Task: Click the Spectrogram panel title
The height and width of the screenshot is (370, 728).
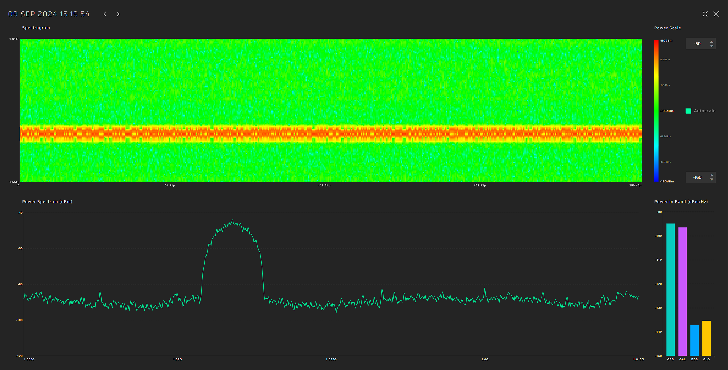Action: pos(36,28)
